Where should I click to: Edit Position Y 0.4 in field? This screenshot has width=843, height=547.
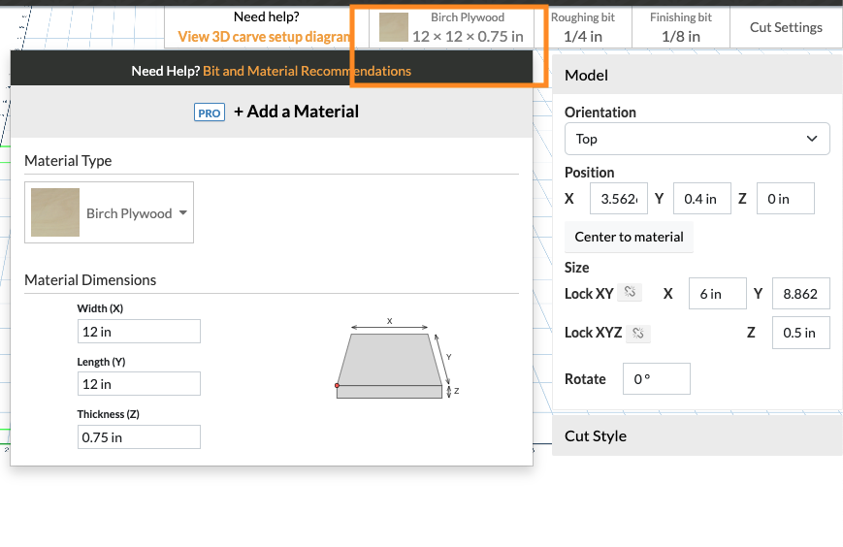point(701,198)
